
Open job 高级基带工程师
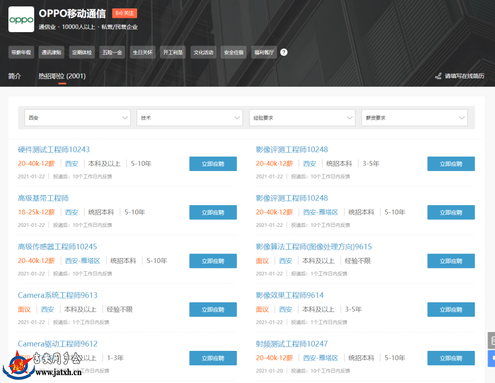[x=43, y=198]
